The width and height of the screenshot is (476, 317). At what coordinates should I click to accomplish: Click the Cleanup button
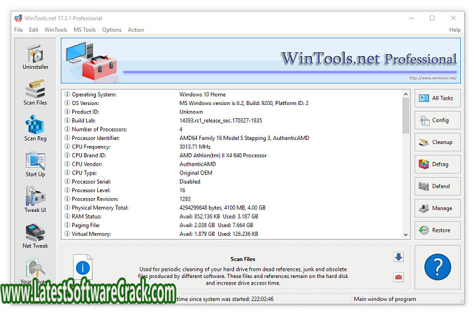(438, 142)
